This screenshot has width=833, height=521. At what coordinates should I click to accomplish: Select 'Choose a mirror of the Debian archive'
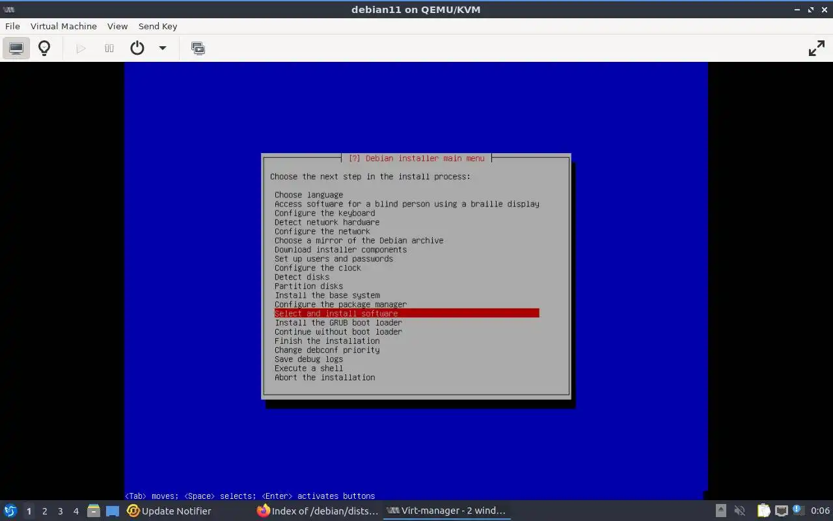(359, 240)
